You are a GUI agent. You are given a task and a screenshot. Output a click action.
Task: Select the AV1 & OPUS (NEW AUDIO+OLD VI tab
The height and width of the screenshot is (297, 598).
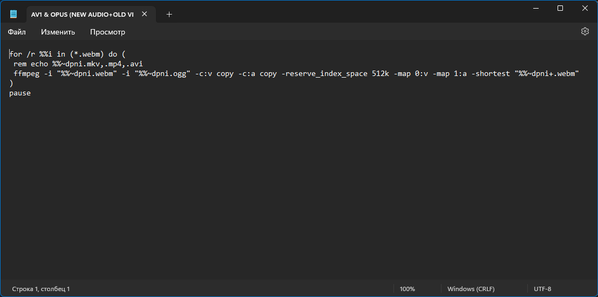[83, 15]
